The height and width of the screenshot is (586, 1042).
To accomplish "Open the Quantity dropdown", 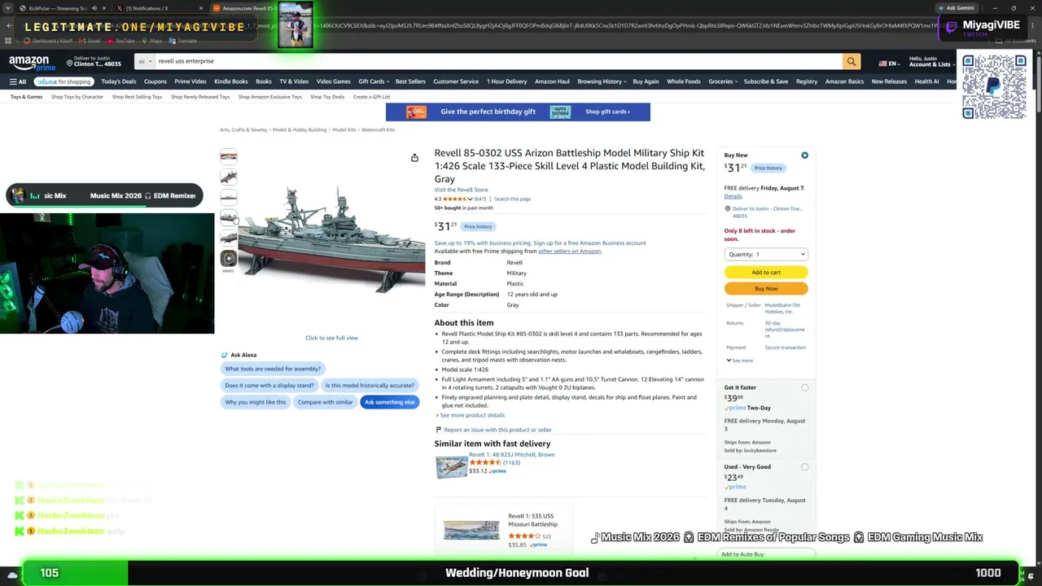I will click(766, 255).
